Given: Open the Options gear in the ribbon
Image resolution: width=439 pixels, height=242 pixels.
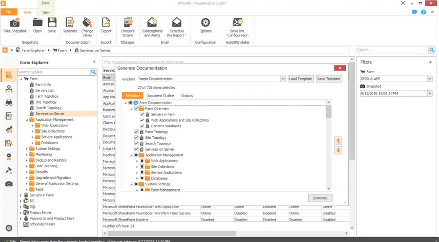Looking at the screenshot, I should tap(205, 23).
